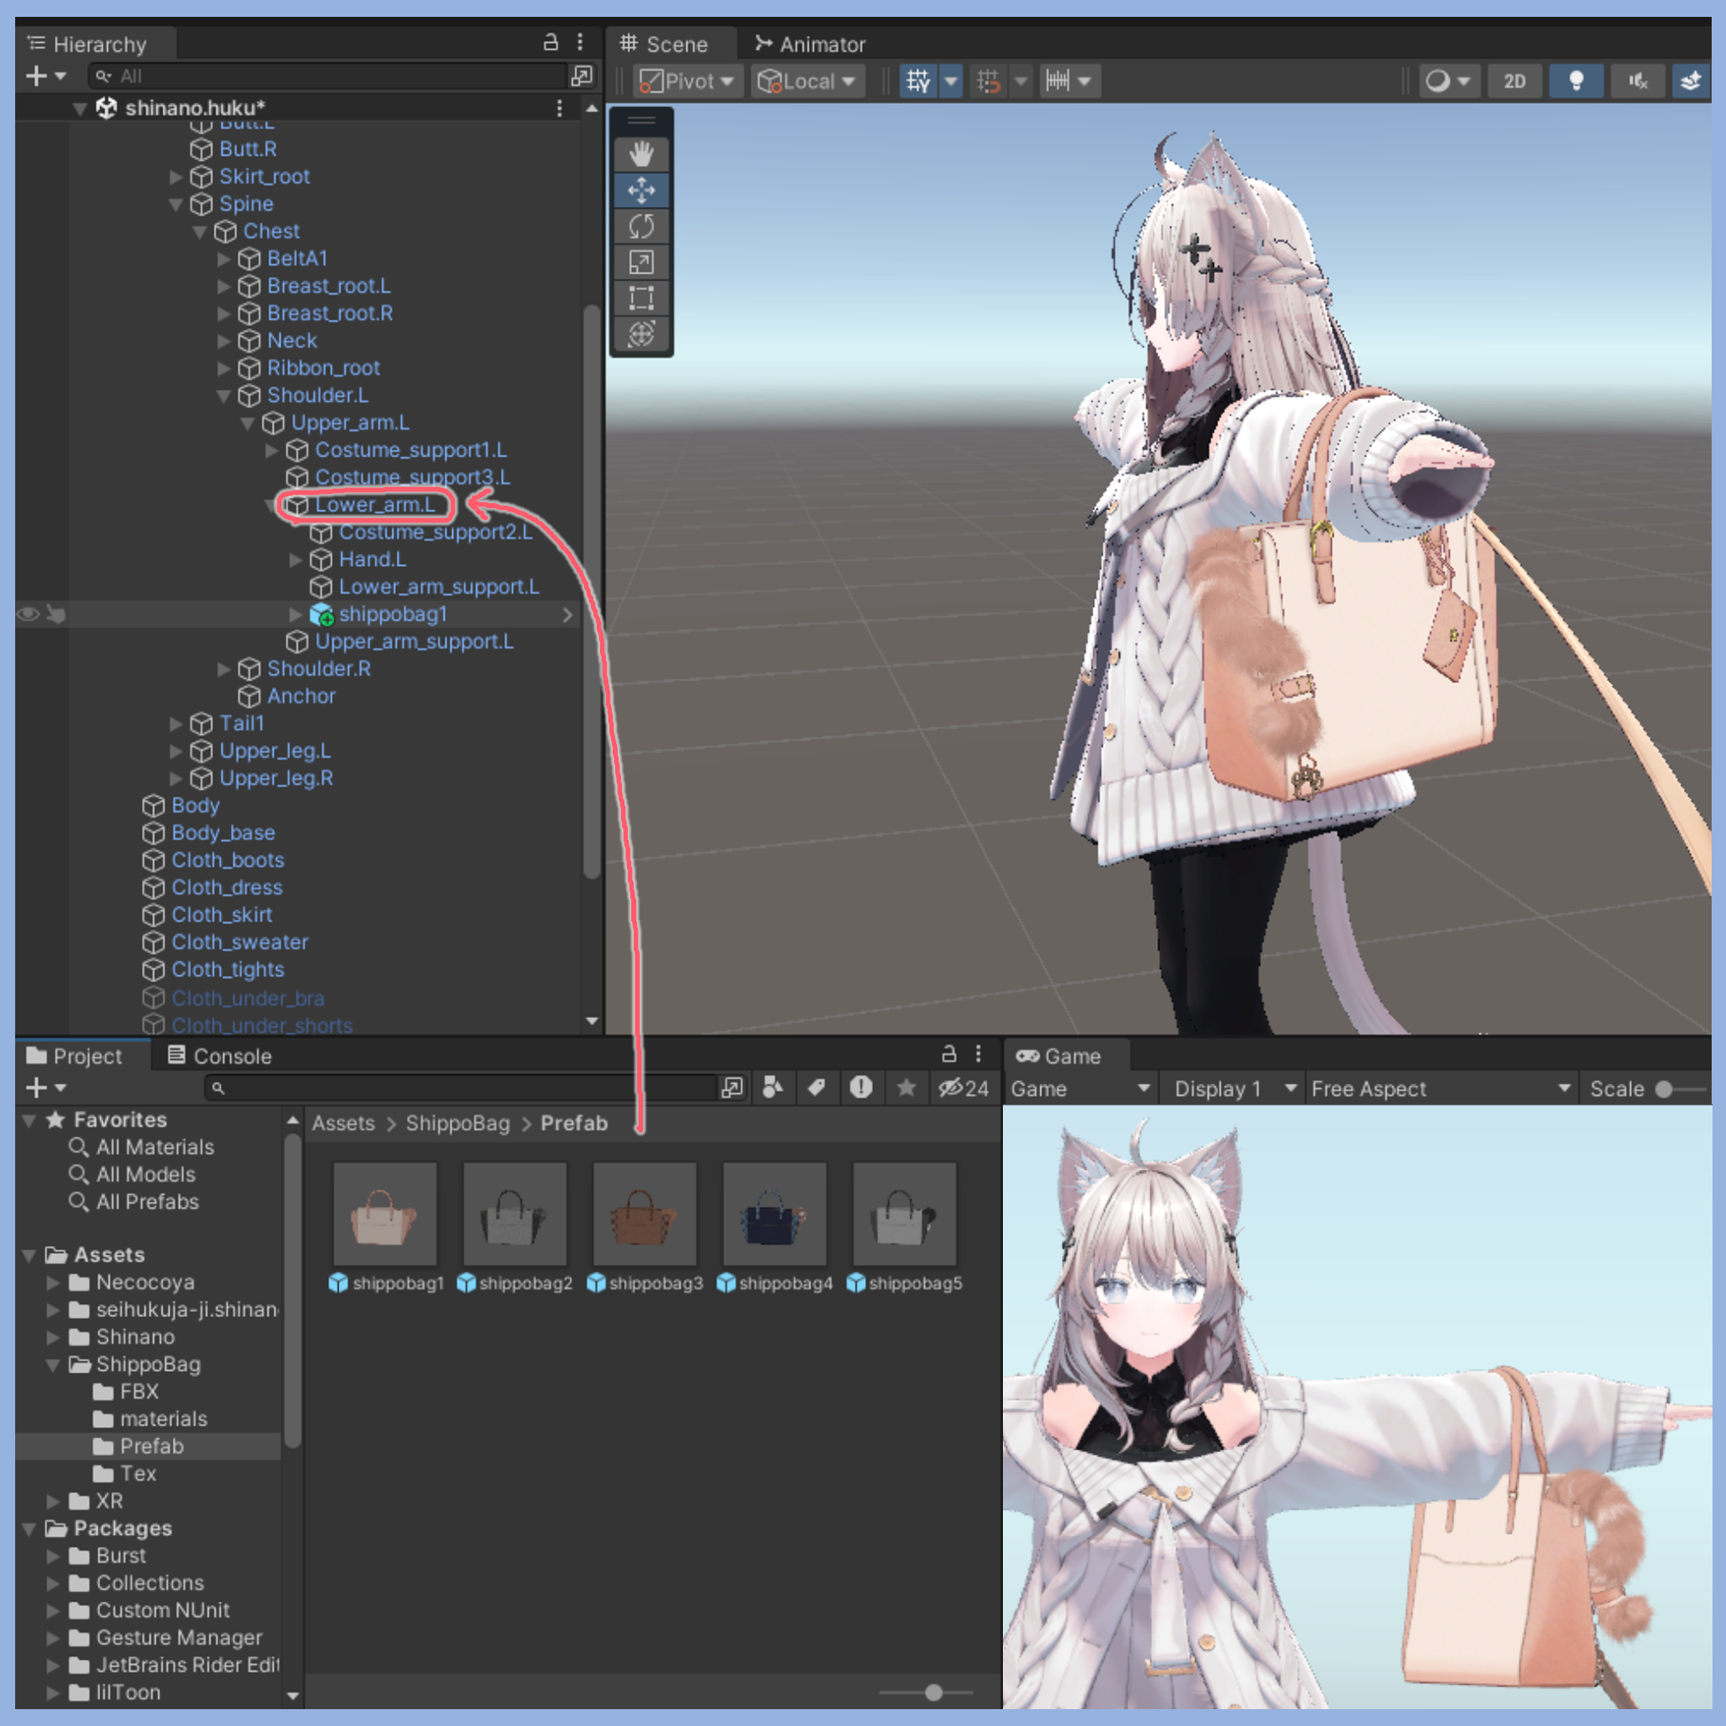Toggle shippobag1 pickability with the hand icon
Image resolution: width=1726 pixels, height=1726 pixels.
(56, 614)
